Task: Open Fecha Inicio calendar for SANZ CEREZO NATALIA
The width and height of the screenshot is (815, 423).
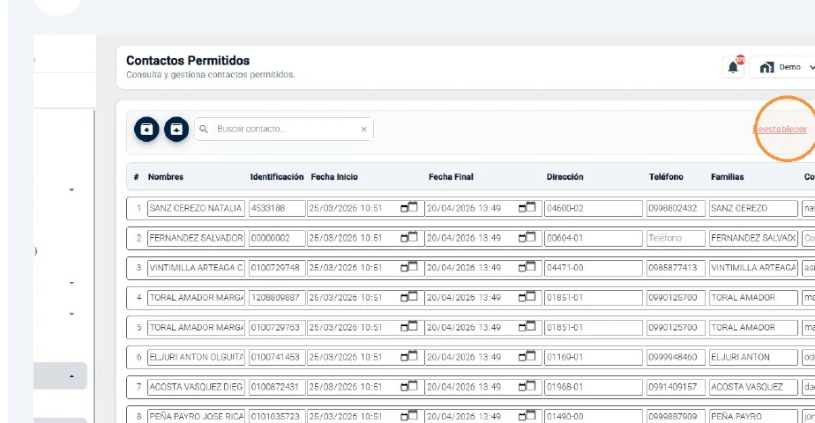Action: click(x=409, y=208)
